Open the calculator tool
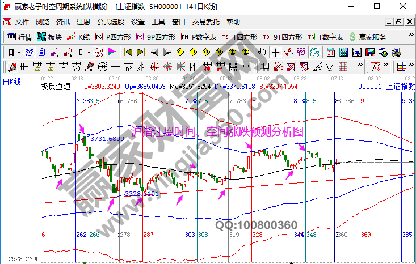Screen dimensions: 416x264 (343, 52)
